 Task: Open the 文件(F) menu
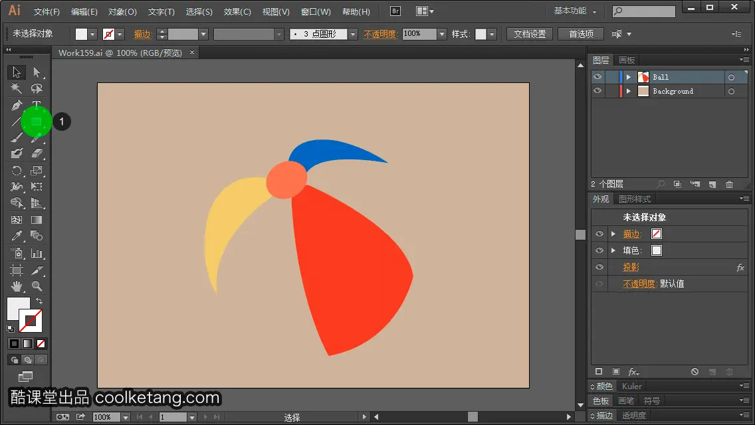click(x=47, y=11)
